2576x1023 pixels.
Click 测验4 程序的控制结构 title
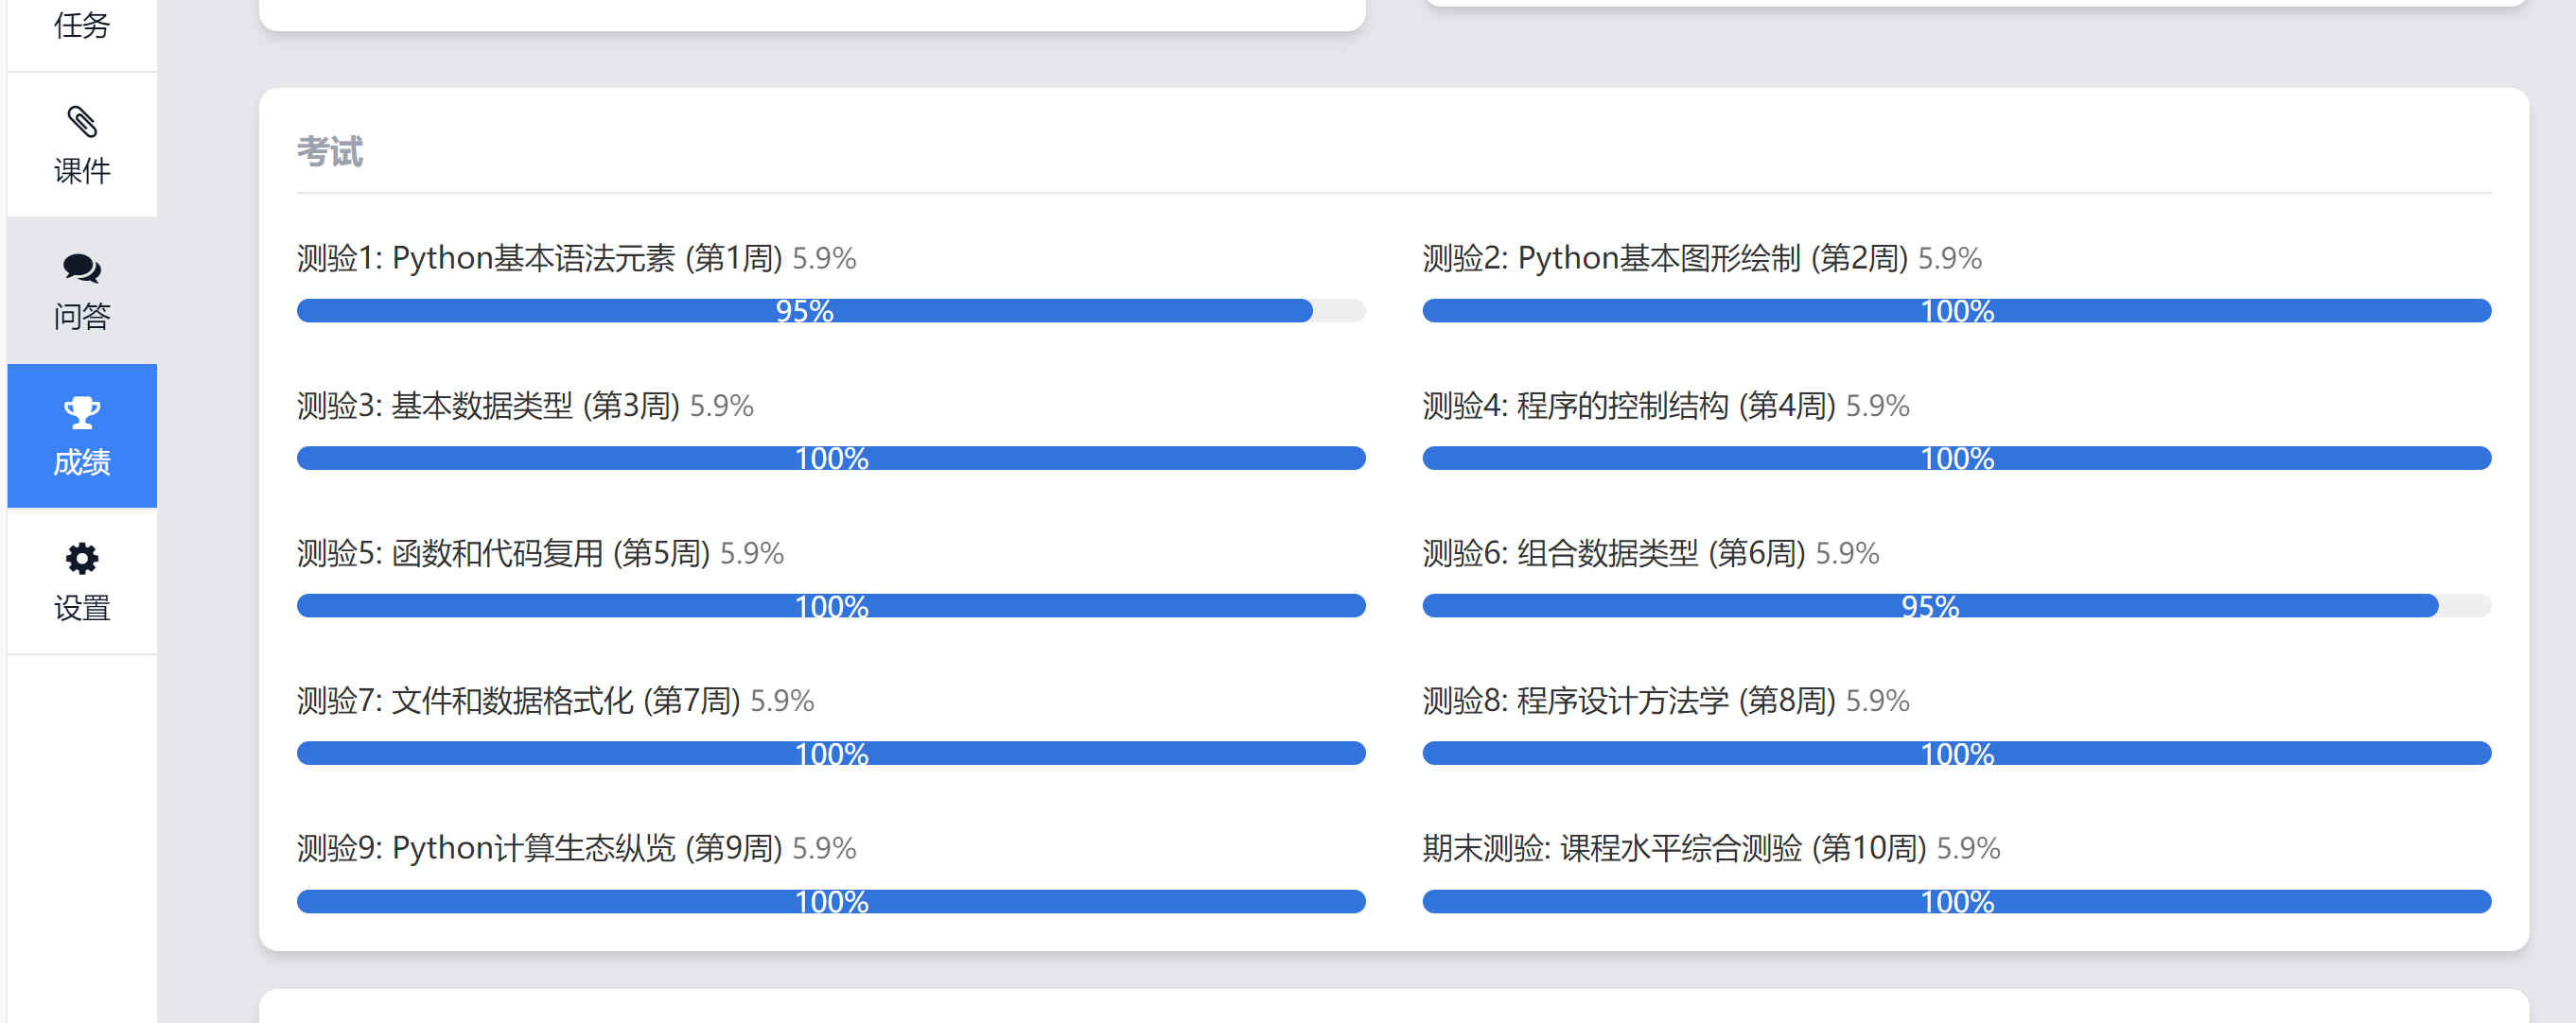click(1629, 406)
